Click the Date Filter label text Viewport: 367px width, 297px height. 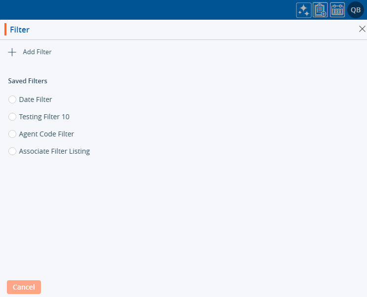tap(36, 99)
